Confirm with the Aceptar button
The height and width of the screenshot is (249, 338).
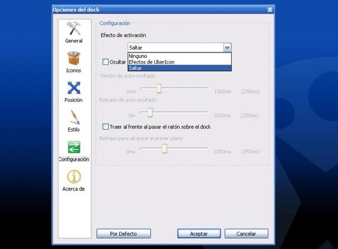199,234
